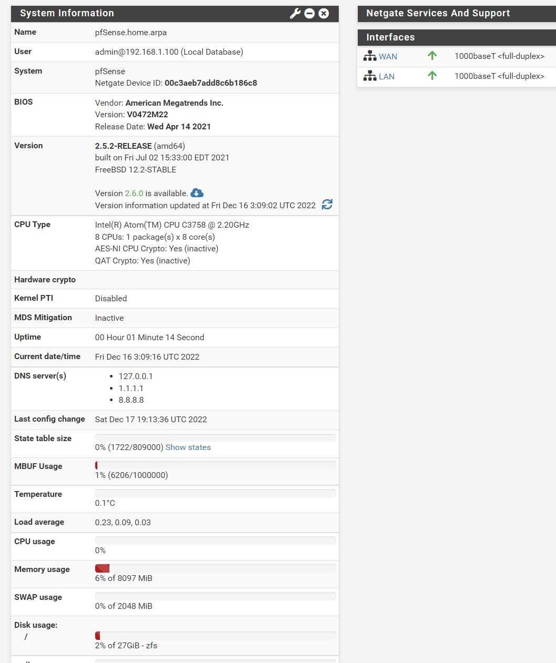Select BIOS release date Wed Apr 14 2021
556x663 pixels.
tap(179, 127)
